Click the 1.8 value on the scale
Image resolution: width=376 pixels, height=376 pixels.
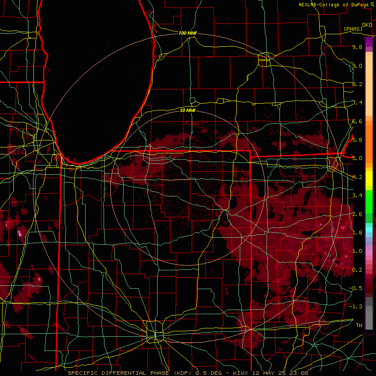[357, 233]
